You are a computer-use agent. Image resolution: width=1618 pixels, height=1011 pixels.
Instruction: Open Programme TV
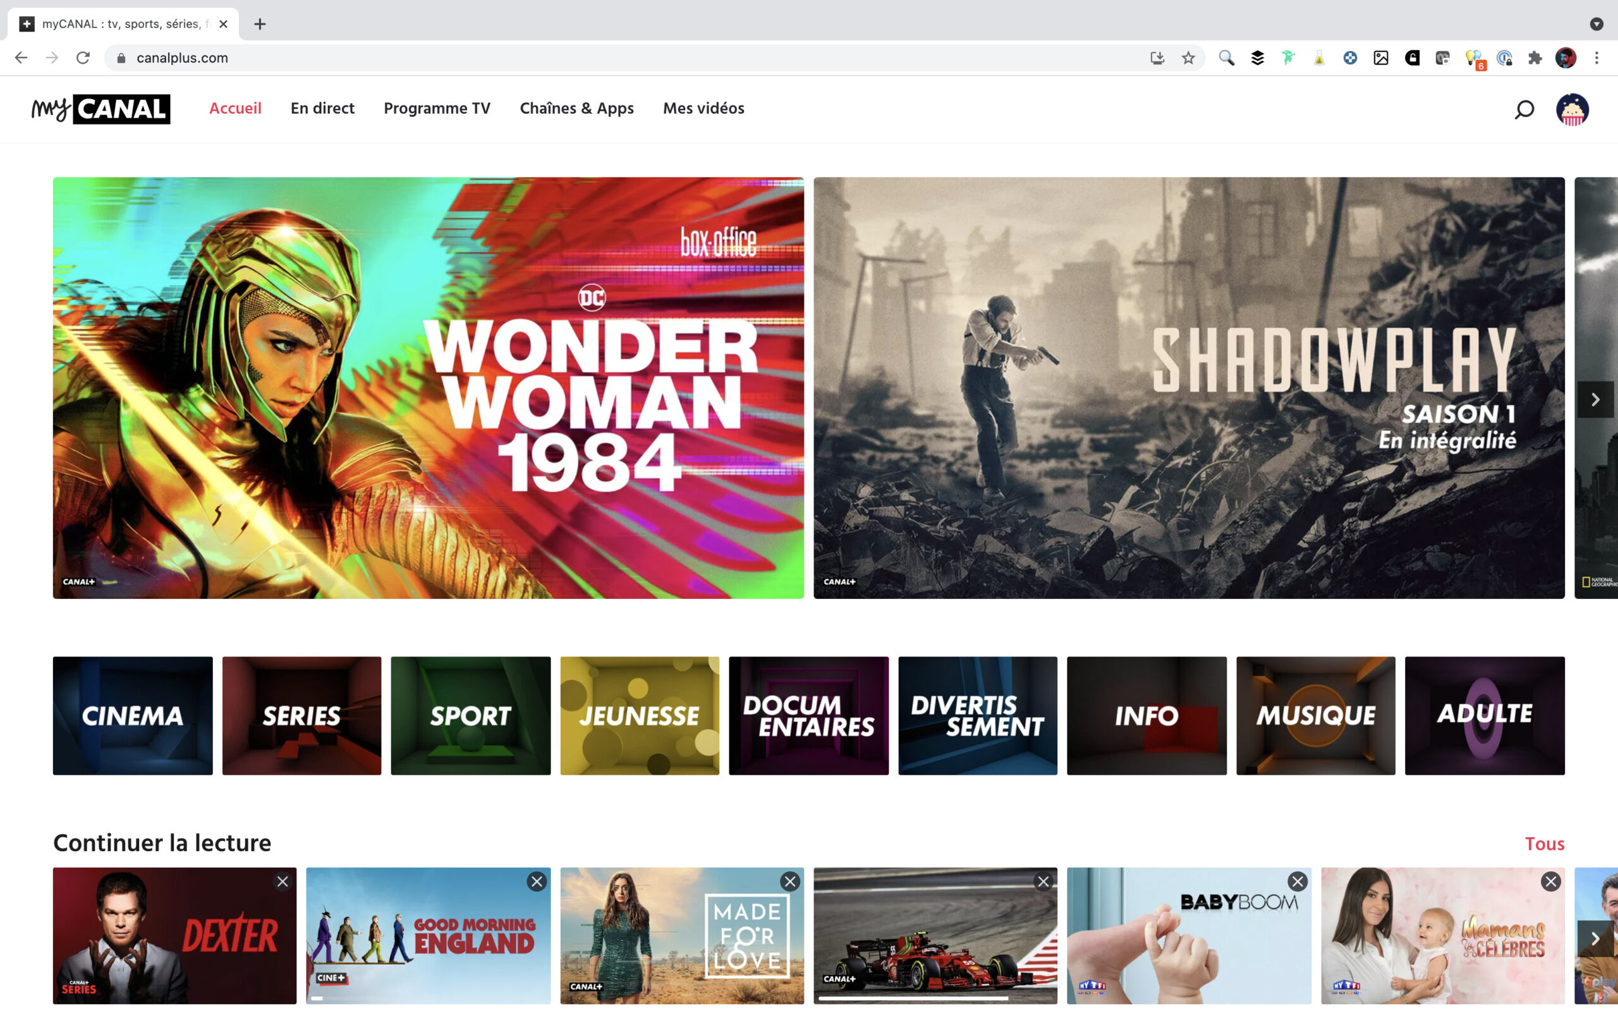click(x=437, y=108)
